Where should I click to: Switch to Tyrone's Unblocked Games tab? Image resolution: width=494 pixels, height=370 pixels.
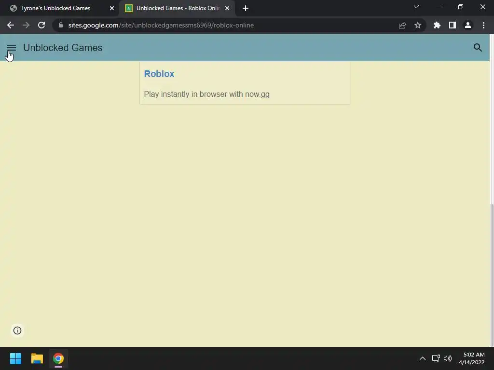pos(56,8)
